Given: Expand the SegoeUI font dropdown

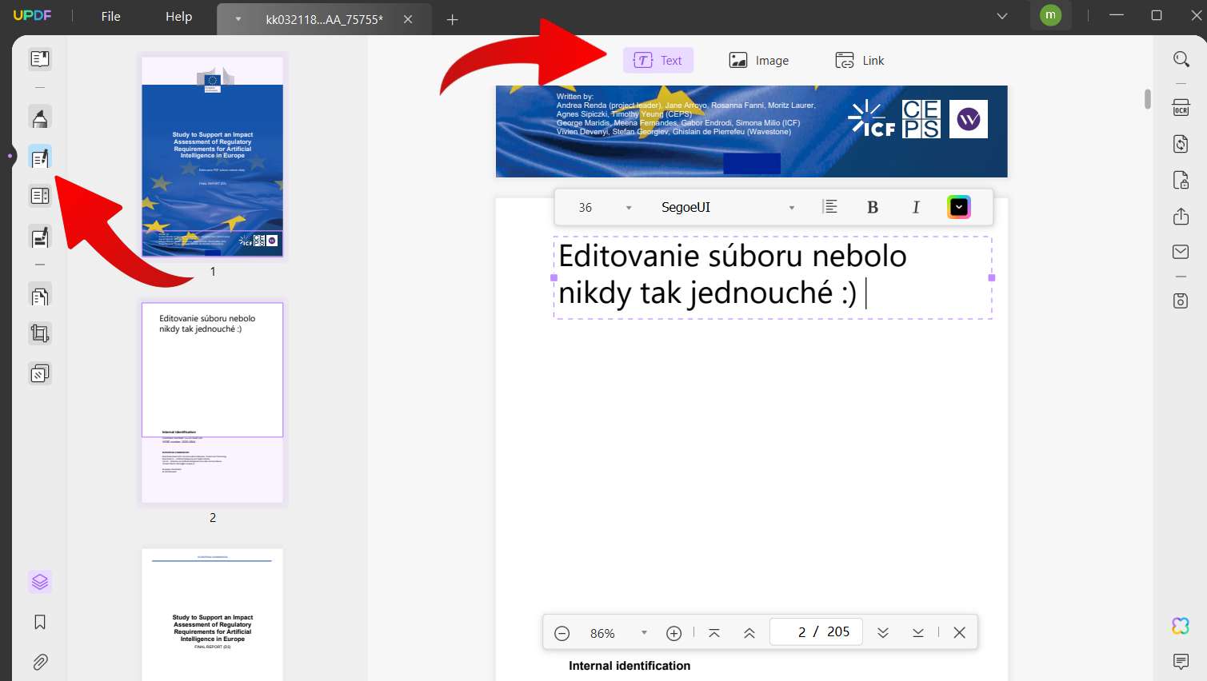Looking at the screenshot, I should coord(792,208).
